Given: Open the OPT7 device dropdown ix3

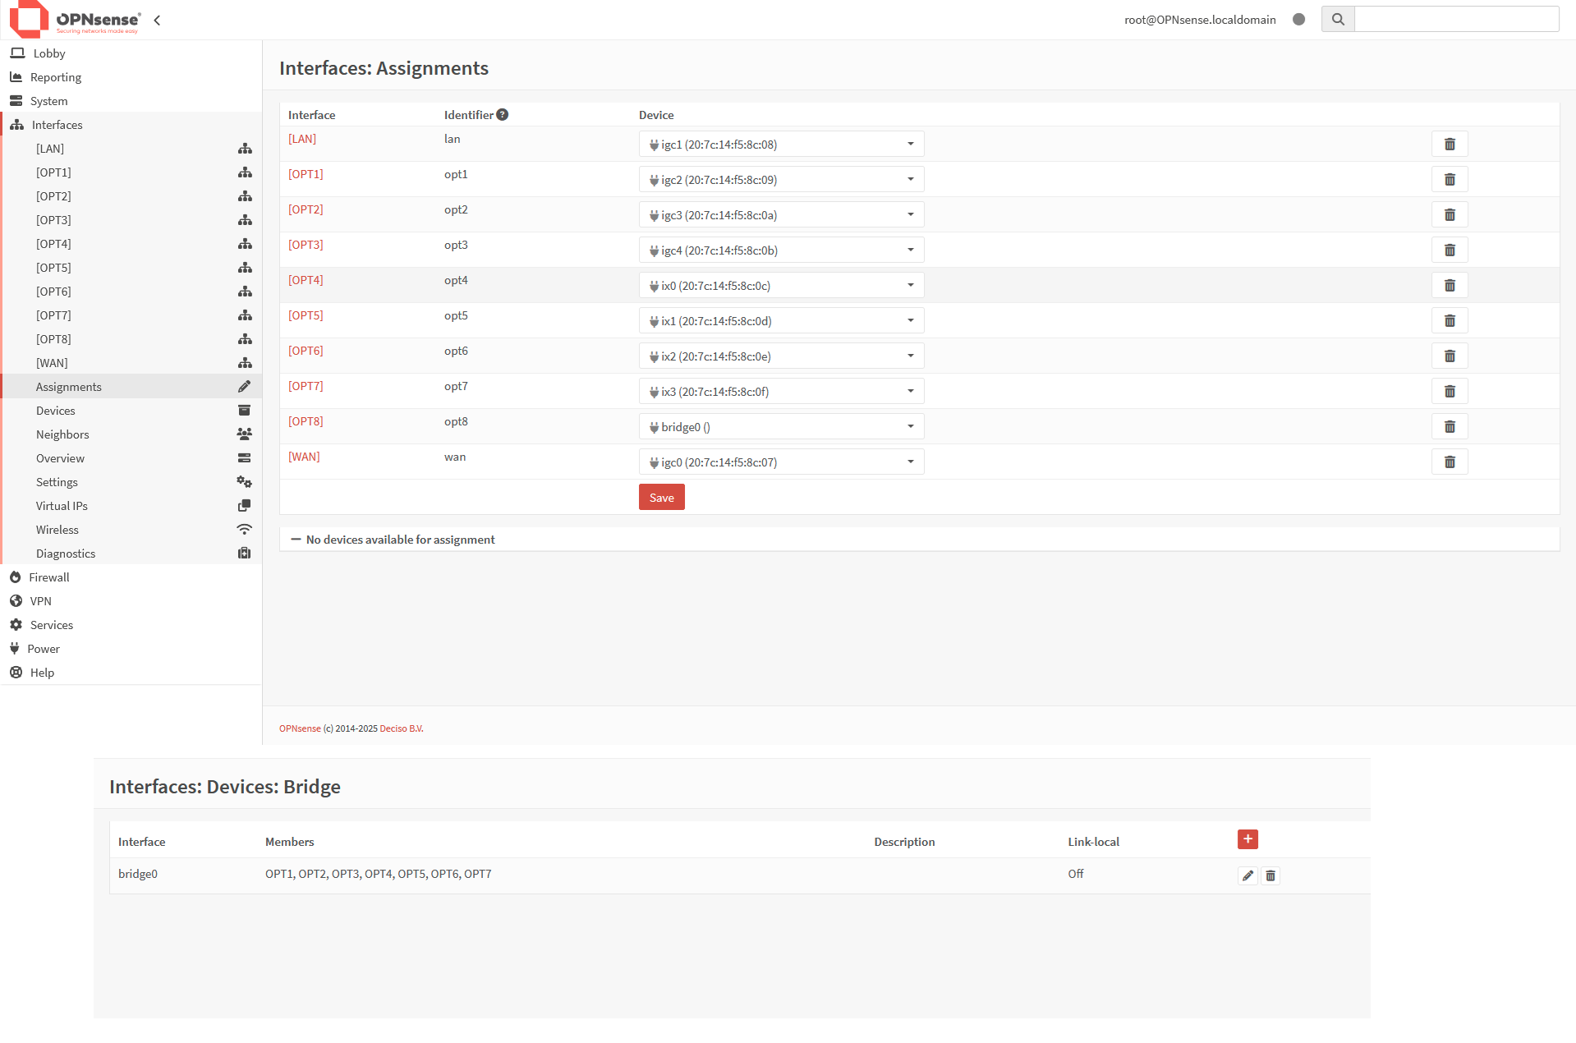Looking at the screenshot, I should 781,392.
